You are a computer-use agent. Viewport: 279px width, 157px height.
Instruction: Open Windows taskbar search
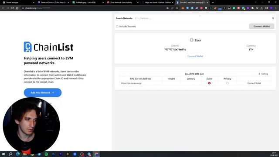[10, 154]
